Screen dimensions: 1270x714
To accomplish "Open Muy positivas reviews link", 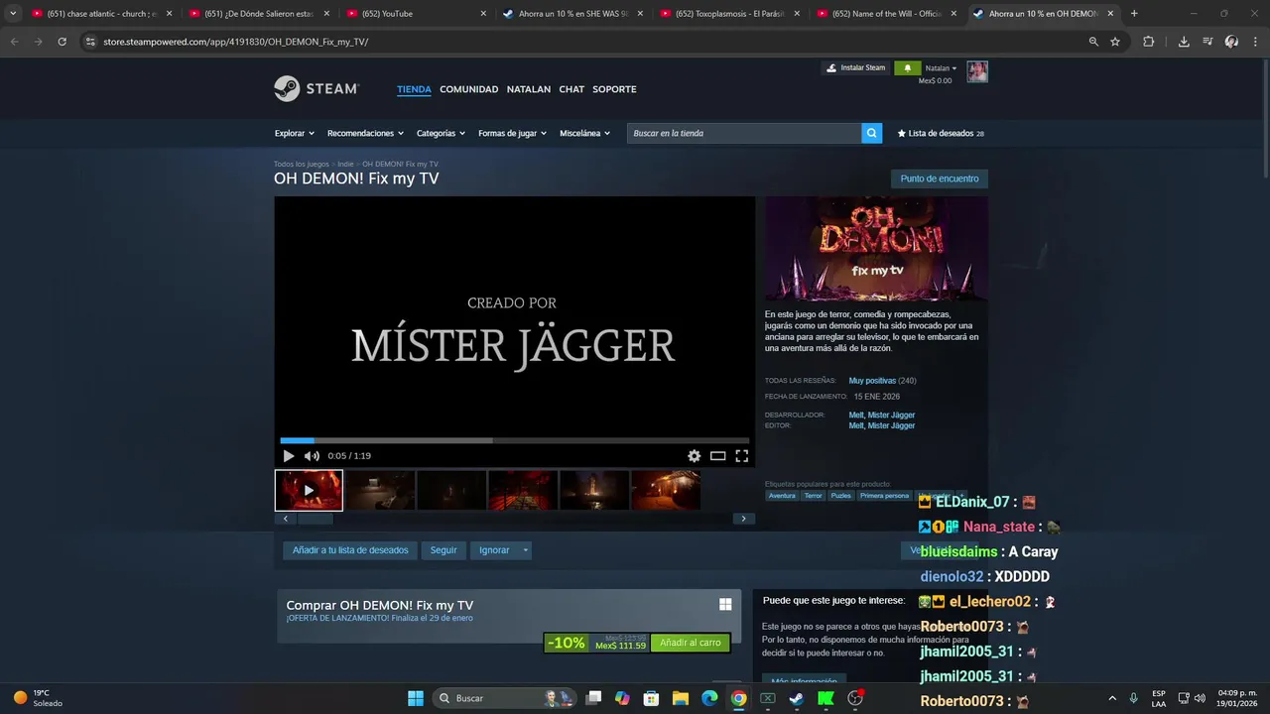I will tap(872, 381).
